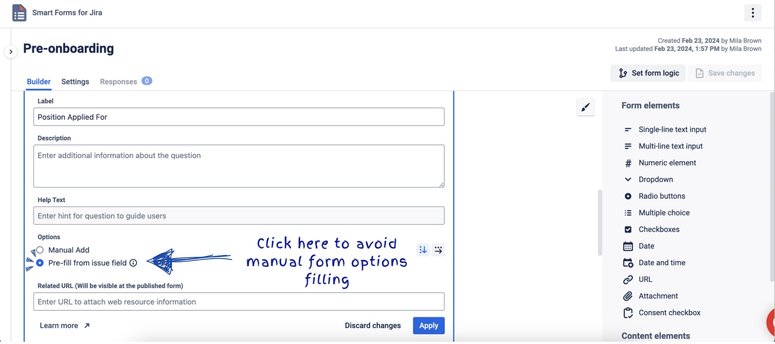Open the Responses tab
The width and height of the screenshot is (775, 344).
click(119, 81)
